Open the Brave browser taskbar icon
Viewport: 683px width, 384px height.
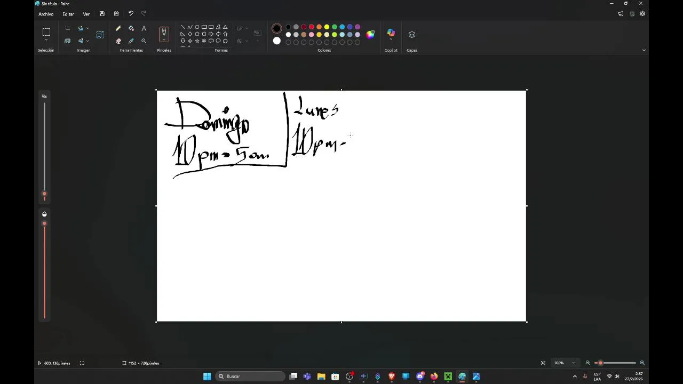[392, 377]
